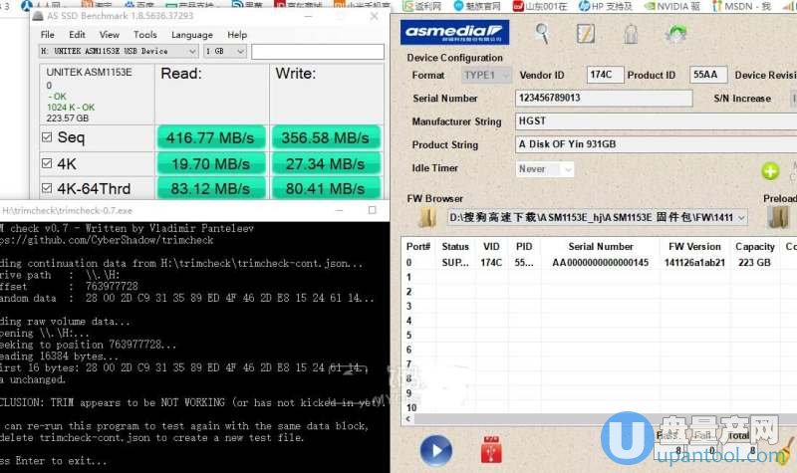Expand the 1 GB test size dropdown
The image size is (797, 473).
click(224, 51)
